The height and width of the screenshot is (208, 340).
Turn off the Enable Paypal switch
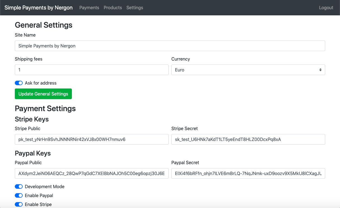click(19, 195)
